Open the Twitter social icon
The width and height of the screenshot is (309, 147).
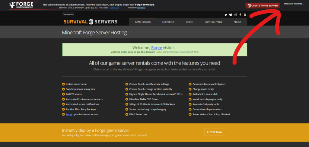pyautogui.click(x=226, y=15)
